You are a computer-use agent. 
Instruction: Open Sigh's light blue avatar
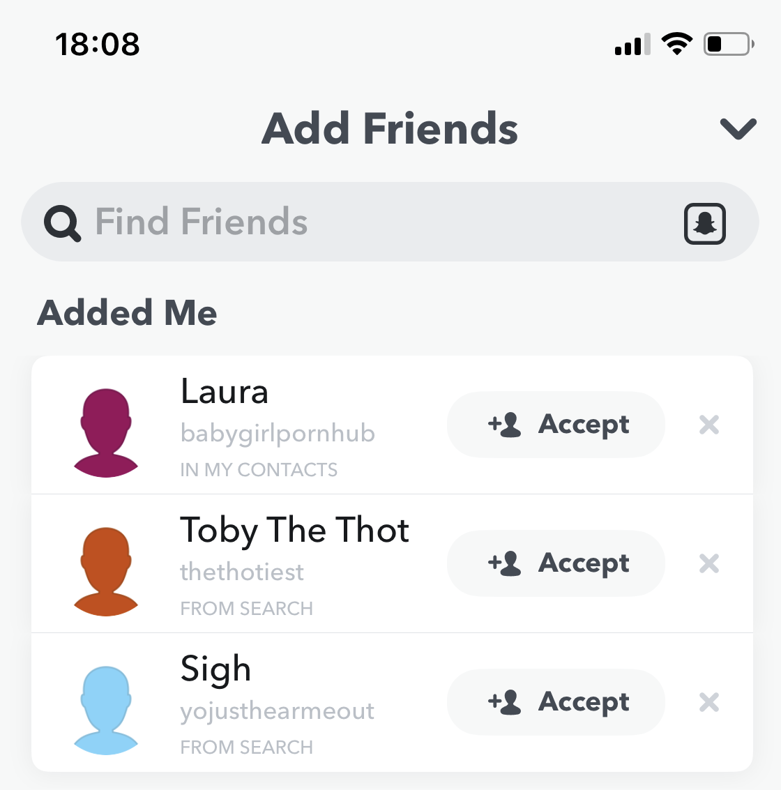[106, 710]
